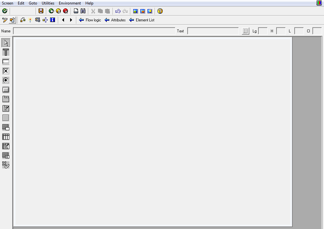Click the yellow-and-blue window icon
Image resolution: width=324 pixels, height=229 pixels.
tap(150, 11)
